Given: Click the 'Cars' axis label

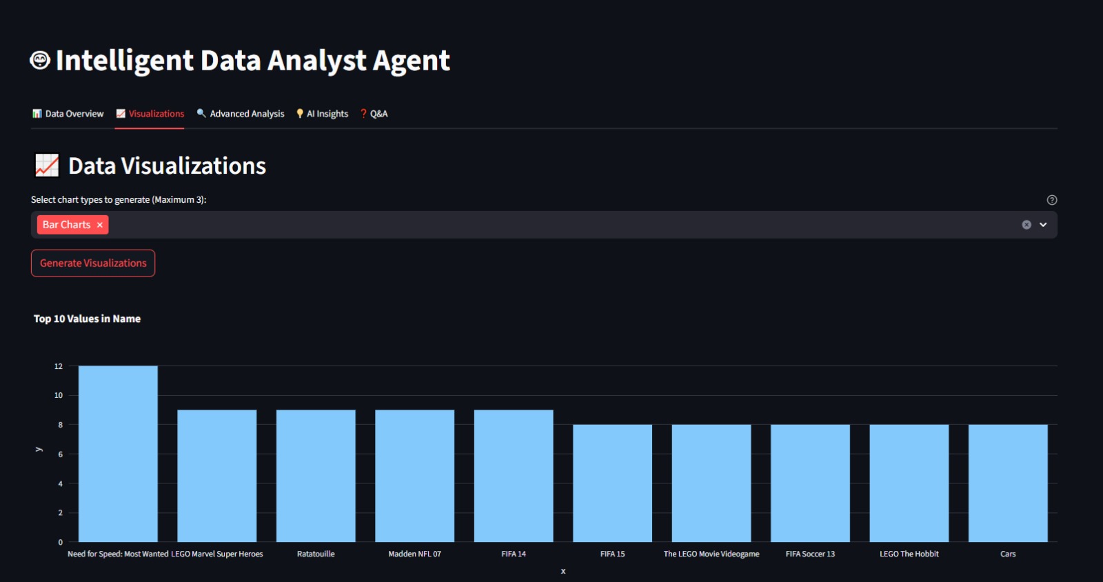Looking at the screenshot, I should 1008,554.
